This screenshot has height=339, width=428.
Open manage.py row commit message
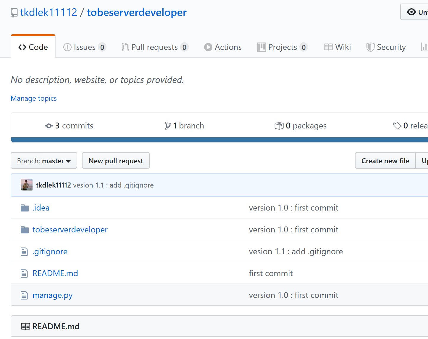coord(294,295)
